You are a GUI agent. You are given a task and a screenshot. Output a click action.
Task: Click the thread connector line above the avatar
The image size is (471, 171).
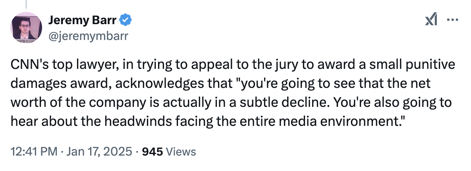pos(27,4)
